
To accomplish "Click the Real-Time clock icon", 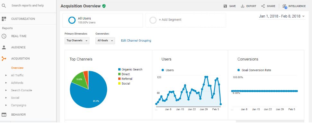I will pos(4,36).
